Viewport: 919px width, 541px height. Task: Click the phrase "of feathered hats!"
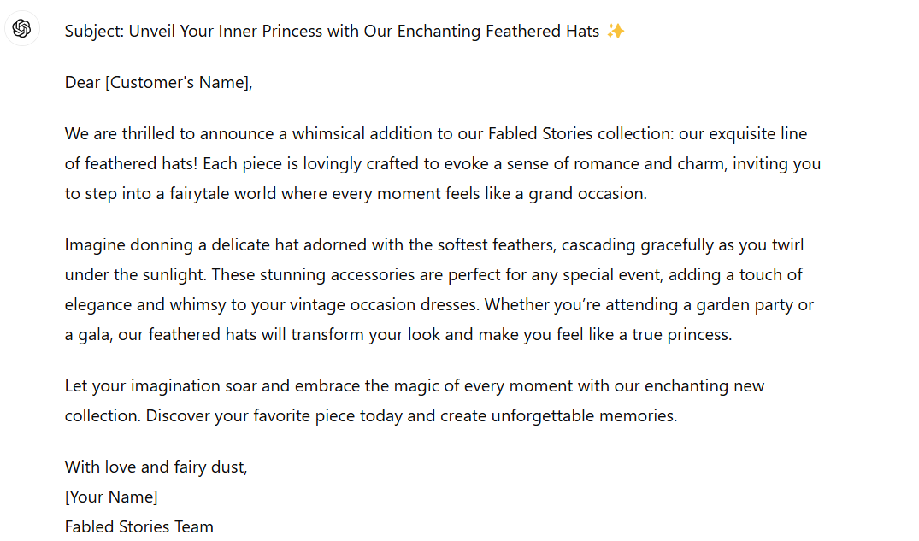pyautogui.click(x=132, y=163)
